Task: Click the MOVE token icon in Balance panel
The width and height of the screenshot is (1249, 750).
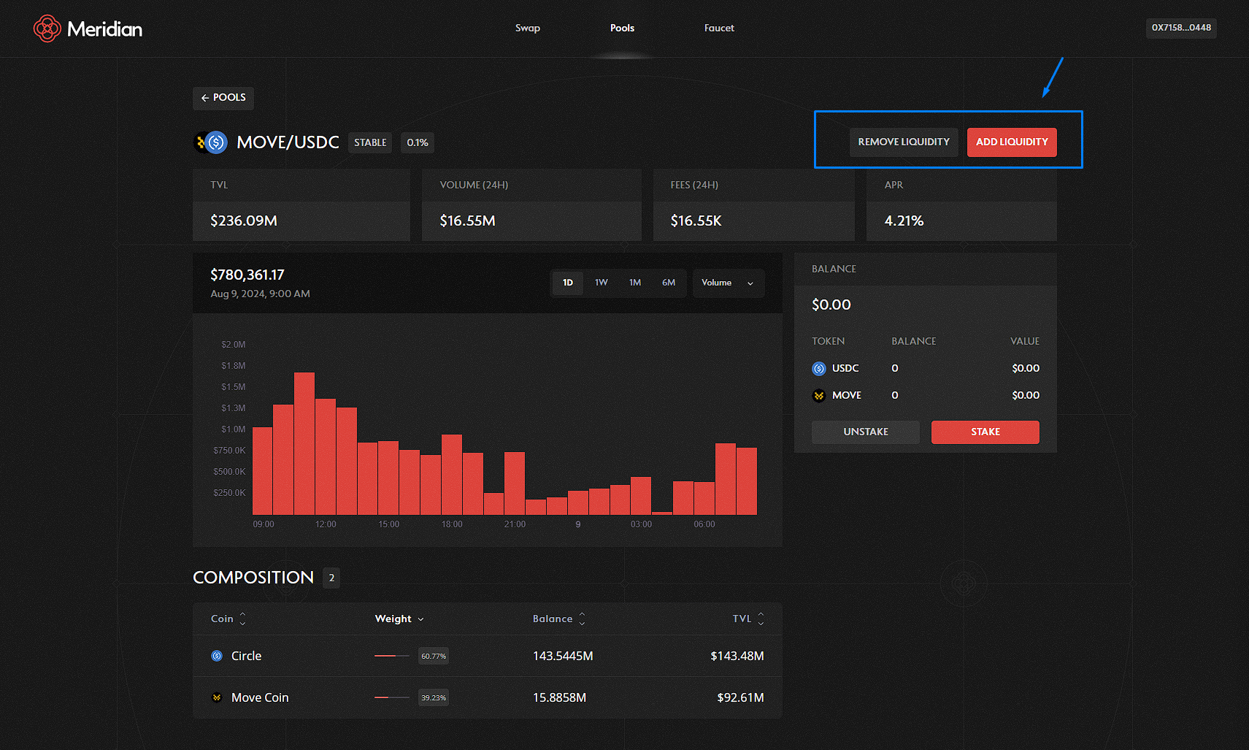Action: click(x=819, y=396)
